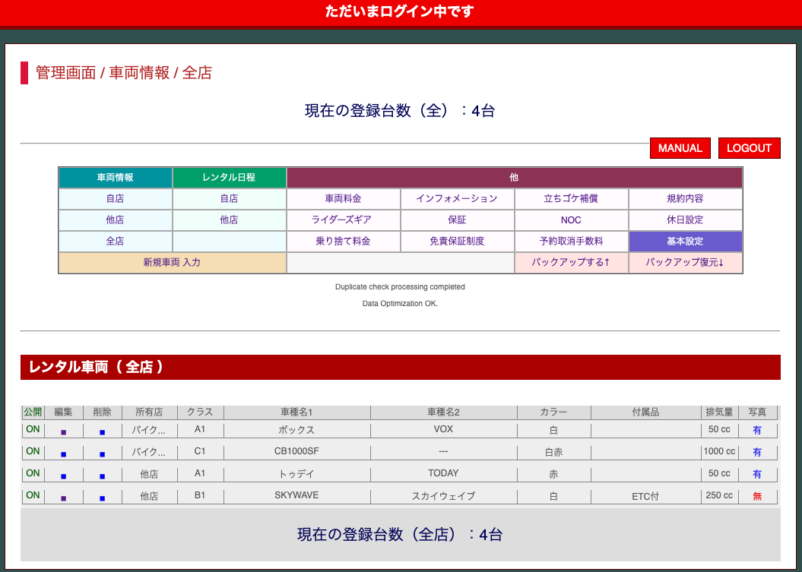Click the 250 cc displacement cell
The image size is (802, 572).
coord(719,495)
